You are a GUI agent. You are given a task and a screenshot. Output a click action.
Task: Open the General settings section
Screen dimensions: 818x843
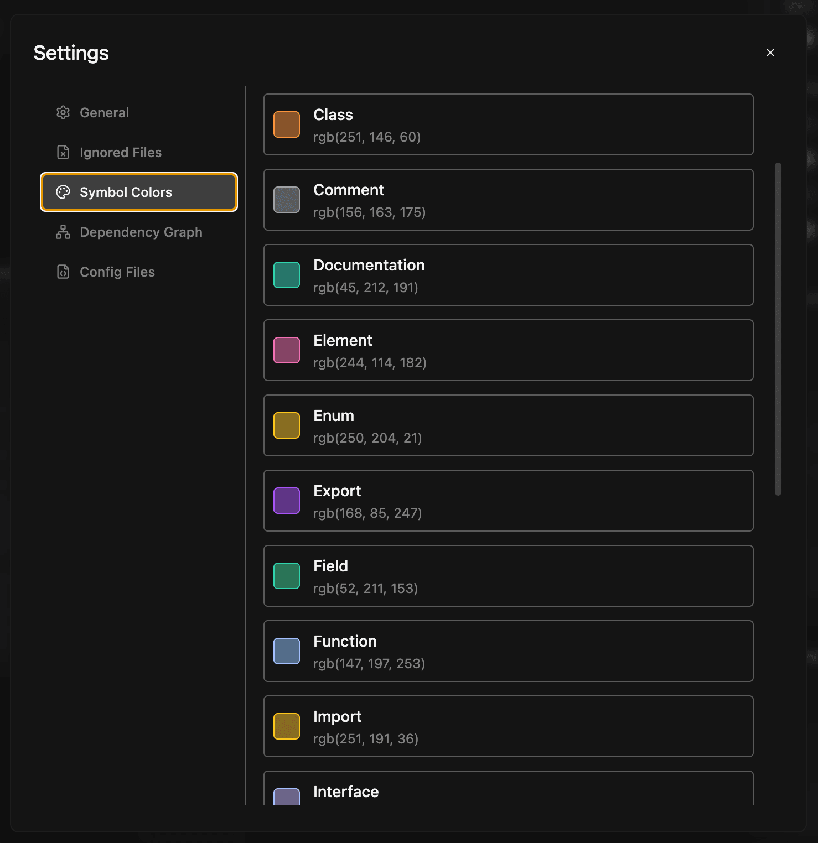pos(104,112)
